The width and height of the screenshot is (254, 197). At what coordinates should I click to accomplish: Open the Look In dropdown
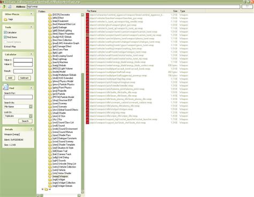click(31, 116)
